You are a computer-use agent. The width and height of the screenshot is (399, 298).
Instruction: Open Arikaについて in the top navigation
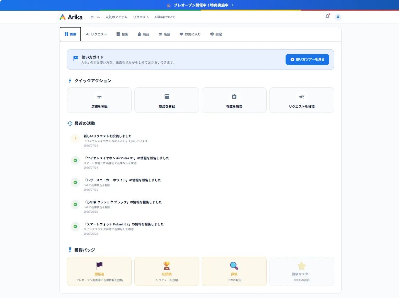[165, 17]
